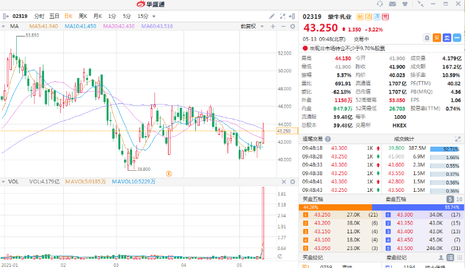
Task: Click the MA5:41.940 indicator label
Action: (x=43, y=27)
